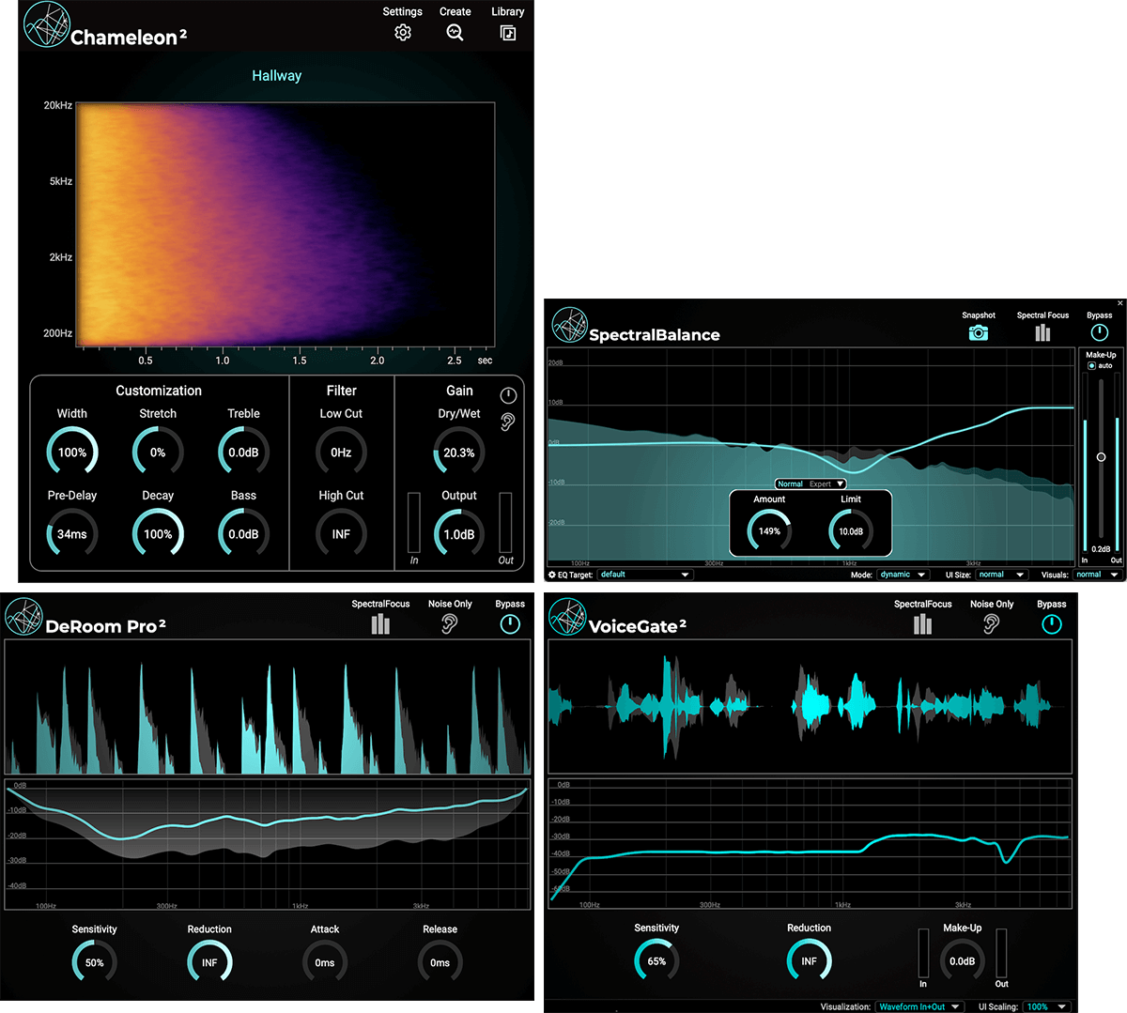Click the VoiceGate Sensitivity 65% knob
Screen dimensions: 1127x1013
pos(656,960)
